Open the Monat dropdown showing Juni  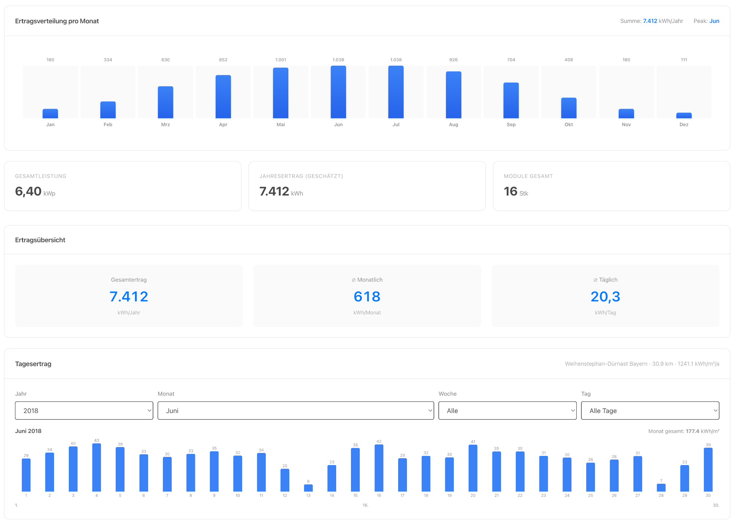pos(296,410)
